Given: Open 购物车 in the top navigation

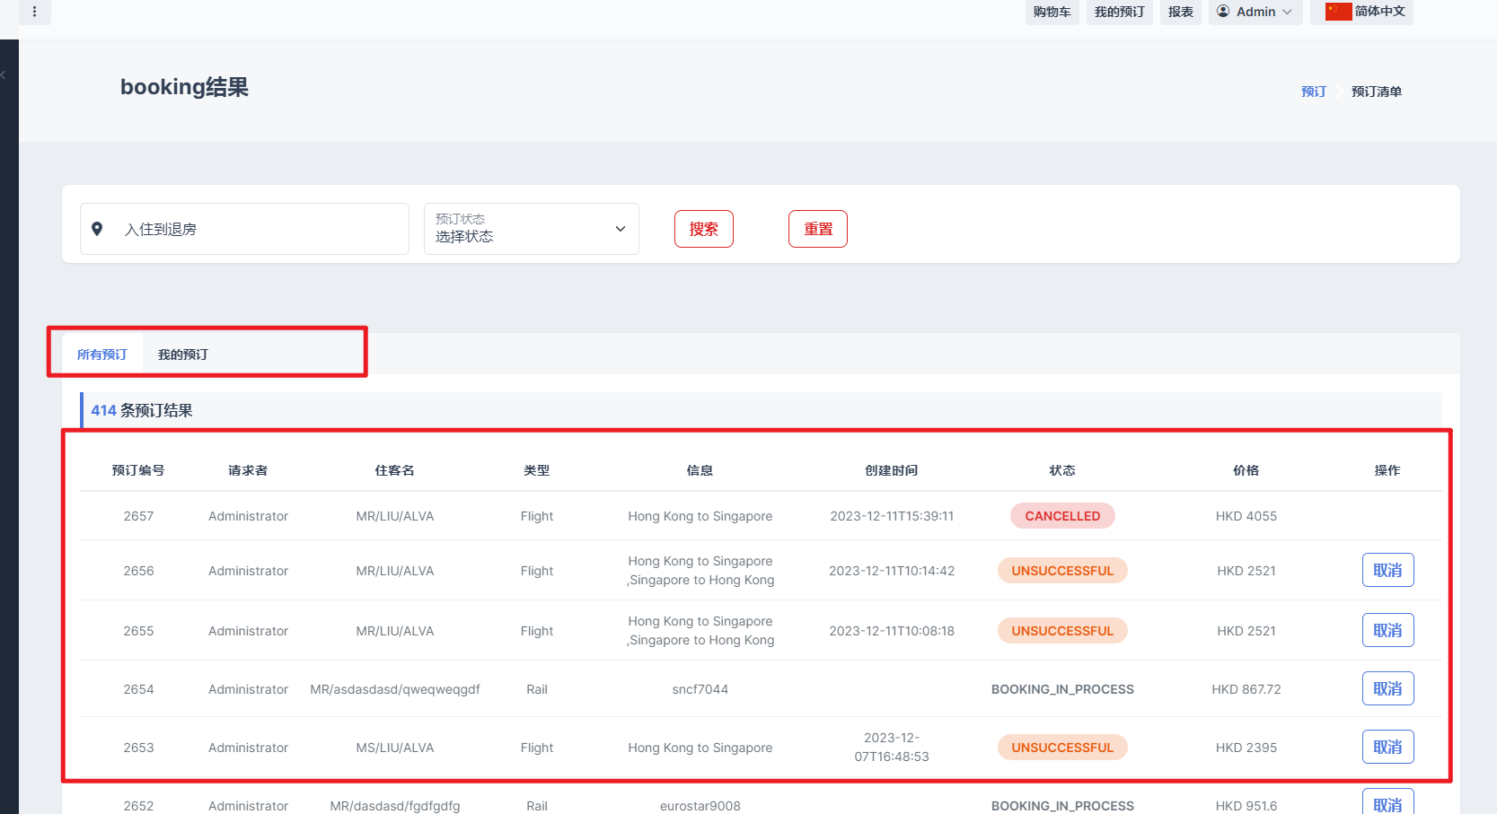Looking at the screenshot, I should coord(1052,12).
